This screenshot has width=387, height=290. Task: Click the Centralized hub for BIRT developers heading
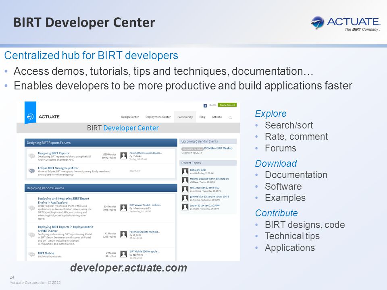(x=91, y=56)
